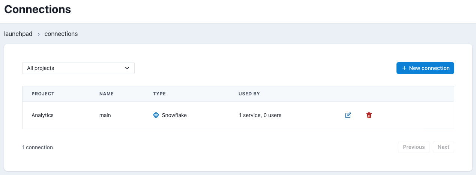Image resolution: width=476 pixels, height=175 pixels.
Task: Go to Previous page
Action: pos(414,147)
